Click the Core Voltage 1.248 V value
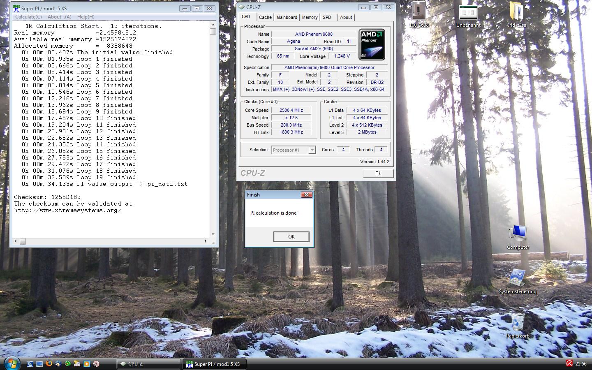This screenshot has height=370, width=592. click(342, 56)
